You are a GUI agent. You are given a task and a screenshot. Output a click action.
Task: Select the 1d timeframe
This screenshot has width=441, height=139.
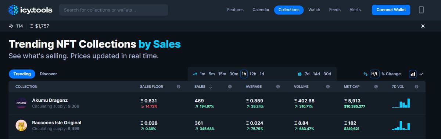[x=262, y=74]
